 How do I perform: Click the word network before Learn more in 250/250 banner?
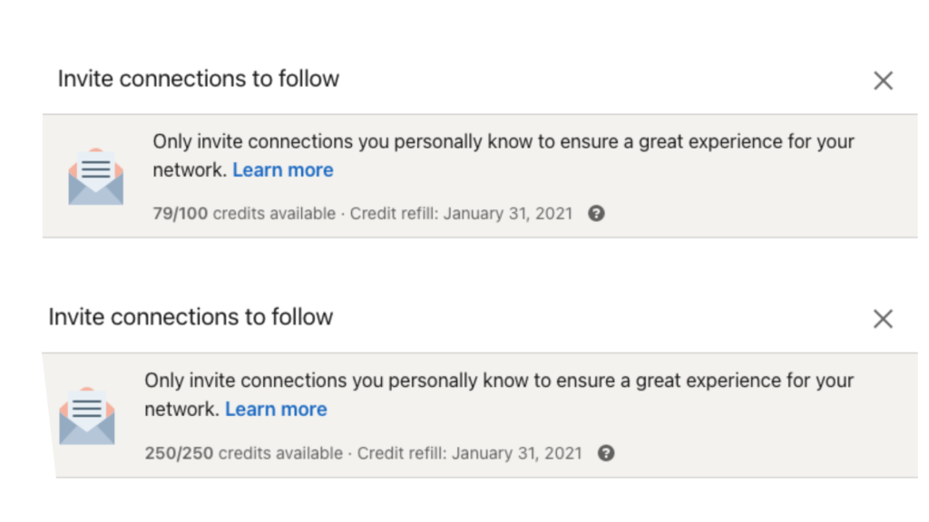[x=180, y=409]
